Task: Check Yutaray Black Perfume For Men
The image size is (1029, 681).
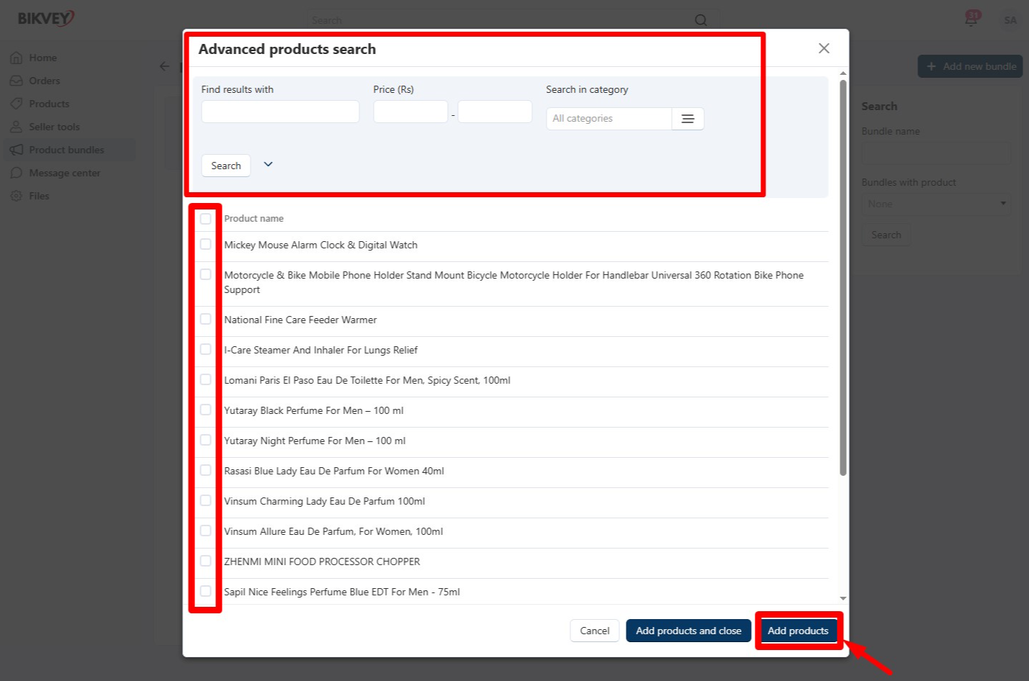Action: [206, 410]
